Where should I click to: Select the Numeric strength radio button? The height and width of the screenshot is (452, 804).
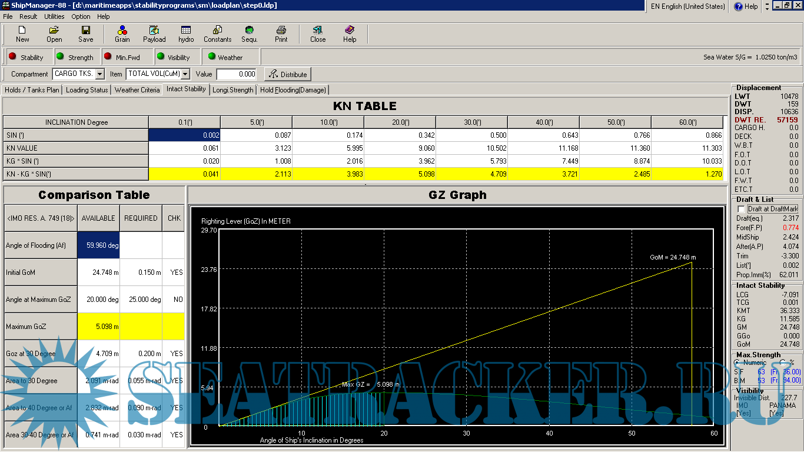click(x=738, y=363)
